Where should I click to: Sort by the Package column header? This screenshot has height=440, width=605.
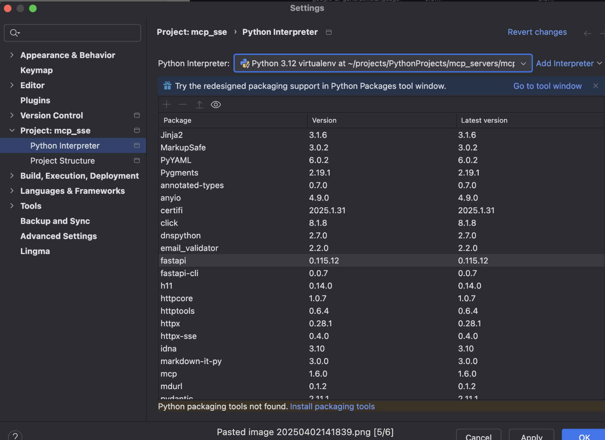tap(233, 120)
